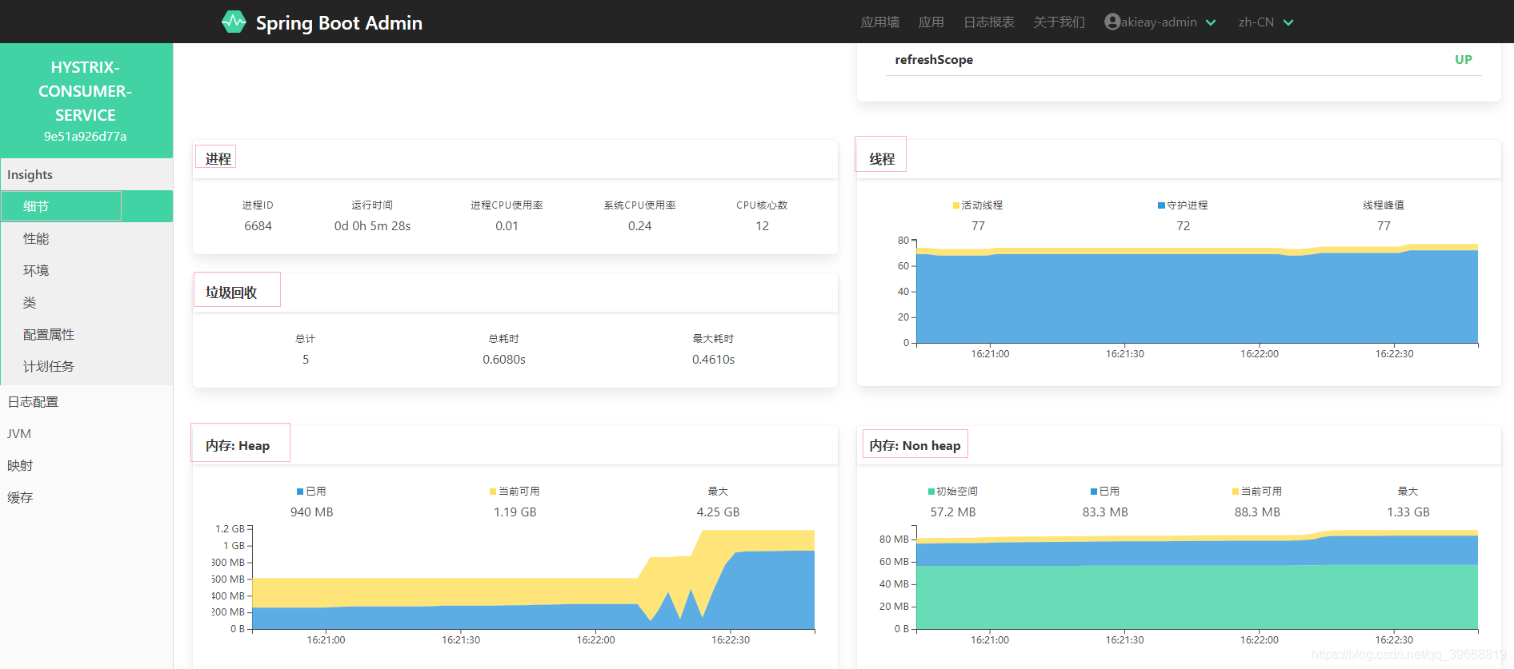Click the Heap memory area chart
This screenshot has width=1514, height=669.
click(533, 579)
